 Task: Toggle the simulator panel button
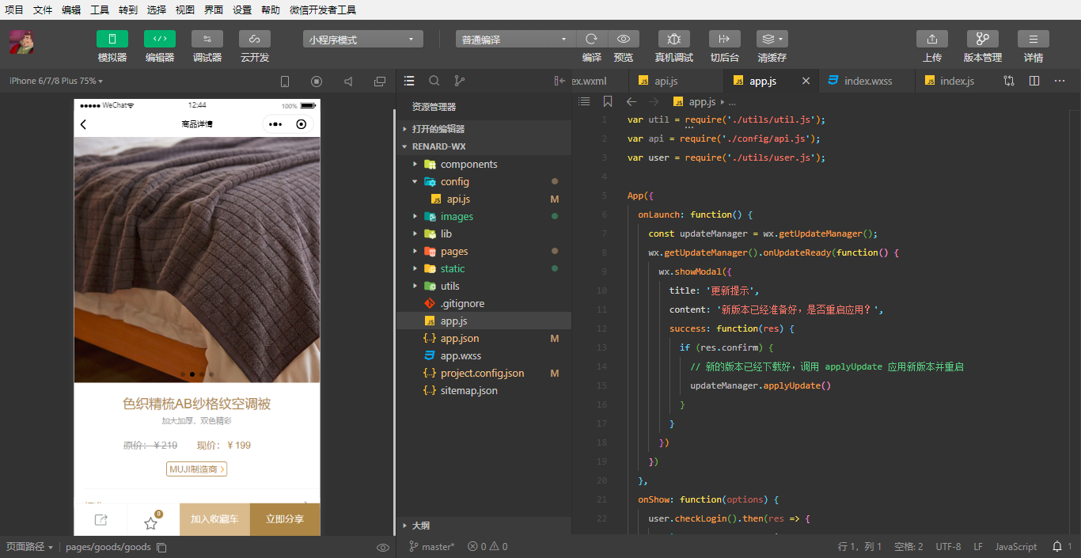(x=112, y=39)
